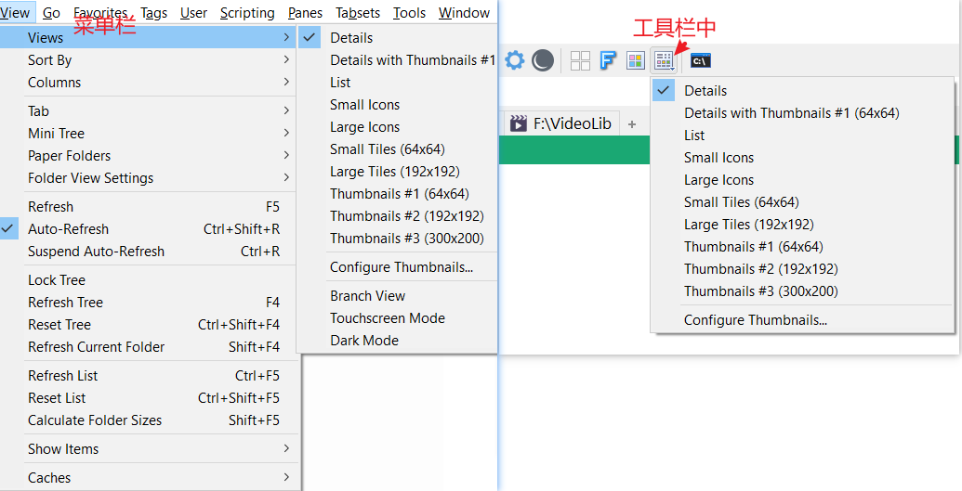
Task: Expand the Caches submenu
Action: 148,477
